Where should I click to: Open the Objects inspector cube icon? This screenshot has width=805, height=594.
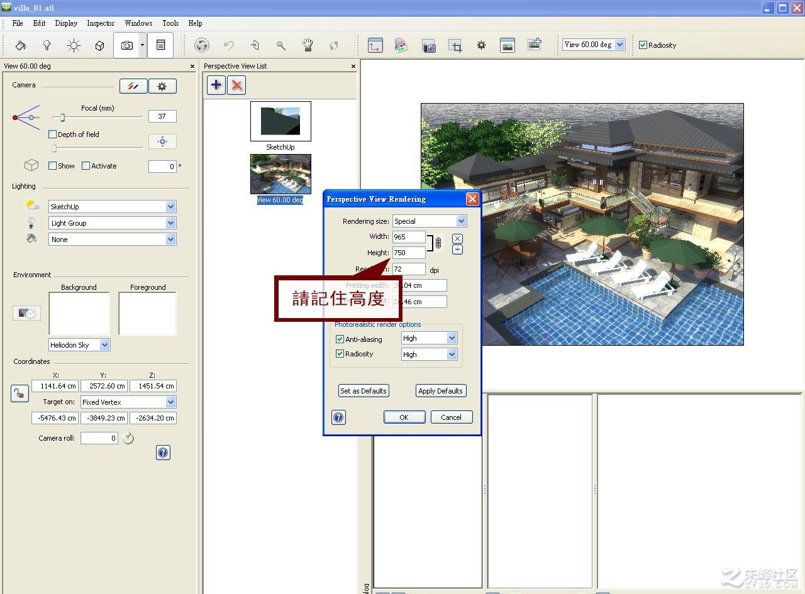99,45
